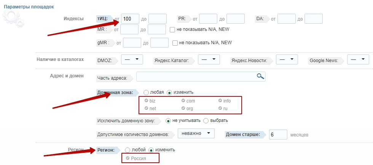Enable MR не показывать N/A, NEW checkbox
Viewport: 373px width, 165px height.
[172, 30]
